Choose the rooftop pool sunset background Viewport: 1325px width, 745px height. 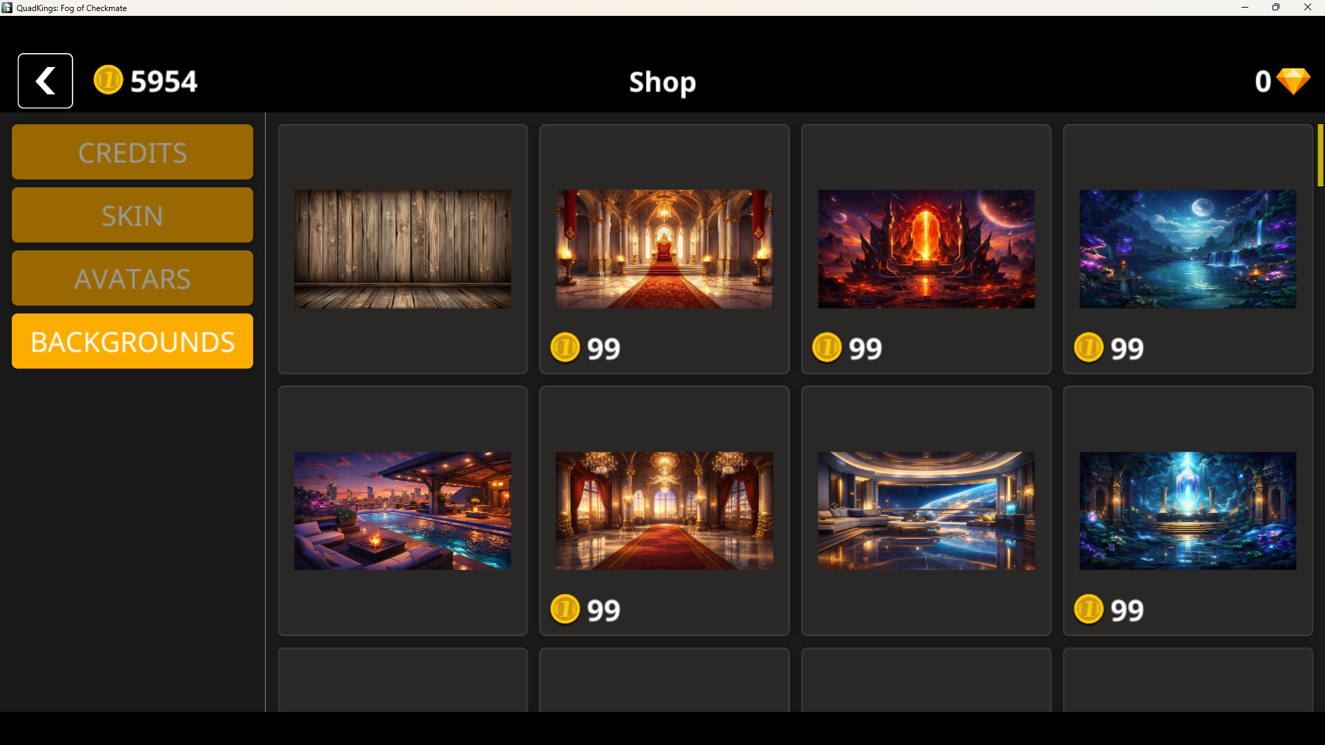click(402, 511)
